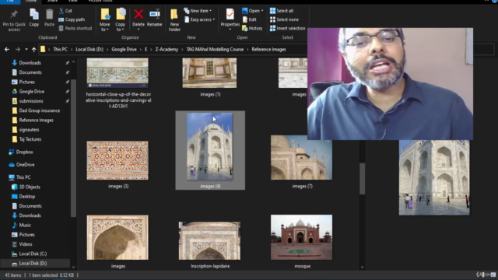Click Reference Images breadcrumb
This screenshot has width=498, height=280.
coord(268,50)
